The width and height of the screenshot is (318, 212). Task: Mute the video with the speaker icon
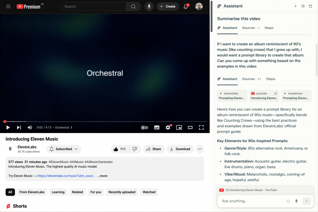[30, 127]
